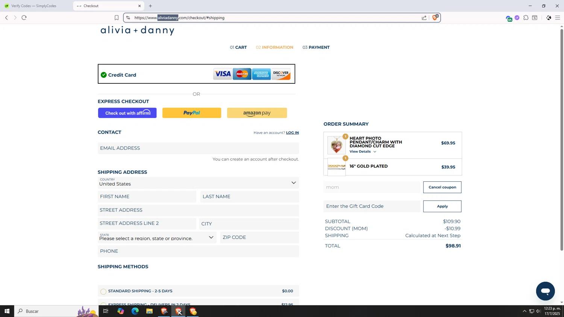
Task: Click the heart photo pendant thumbnail
Action: 337,145
